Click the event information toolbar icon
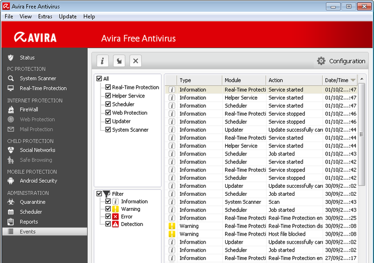This screenshot has height=263, width=374. (x=104, y=61)
